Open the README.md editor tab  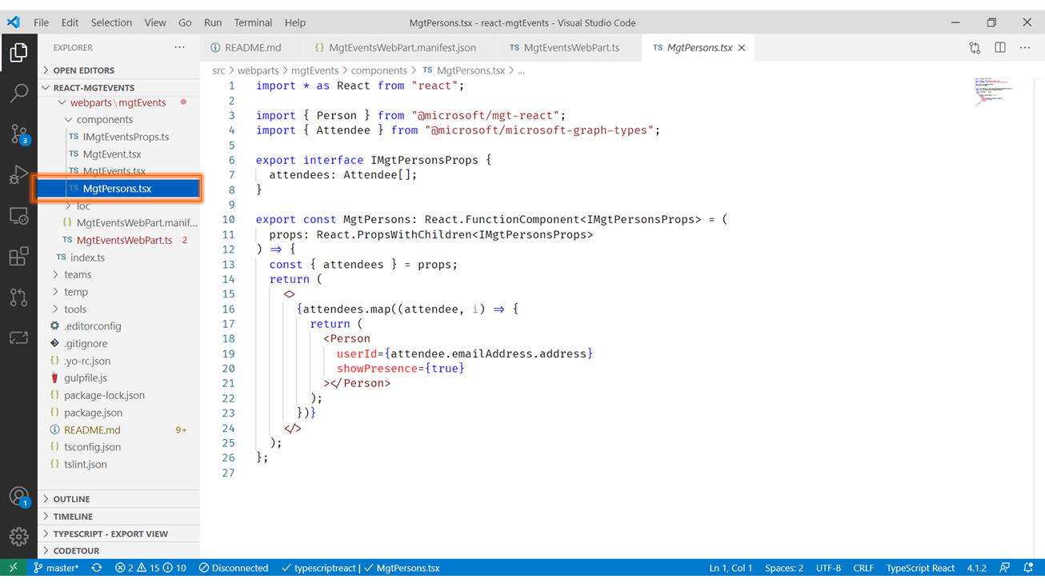(252, 48)
